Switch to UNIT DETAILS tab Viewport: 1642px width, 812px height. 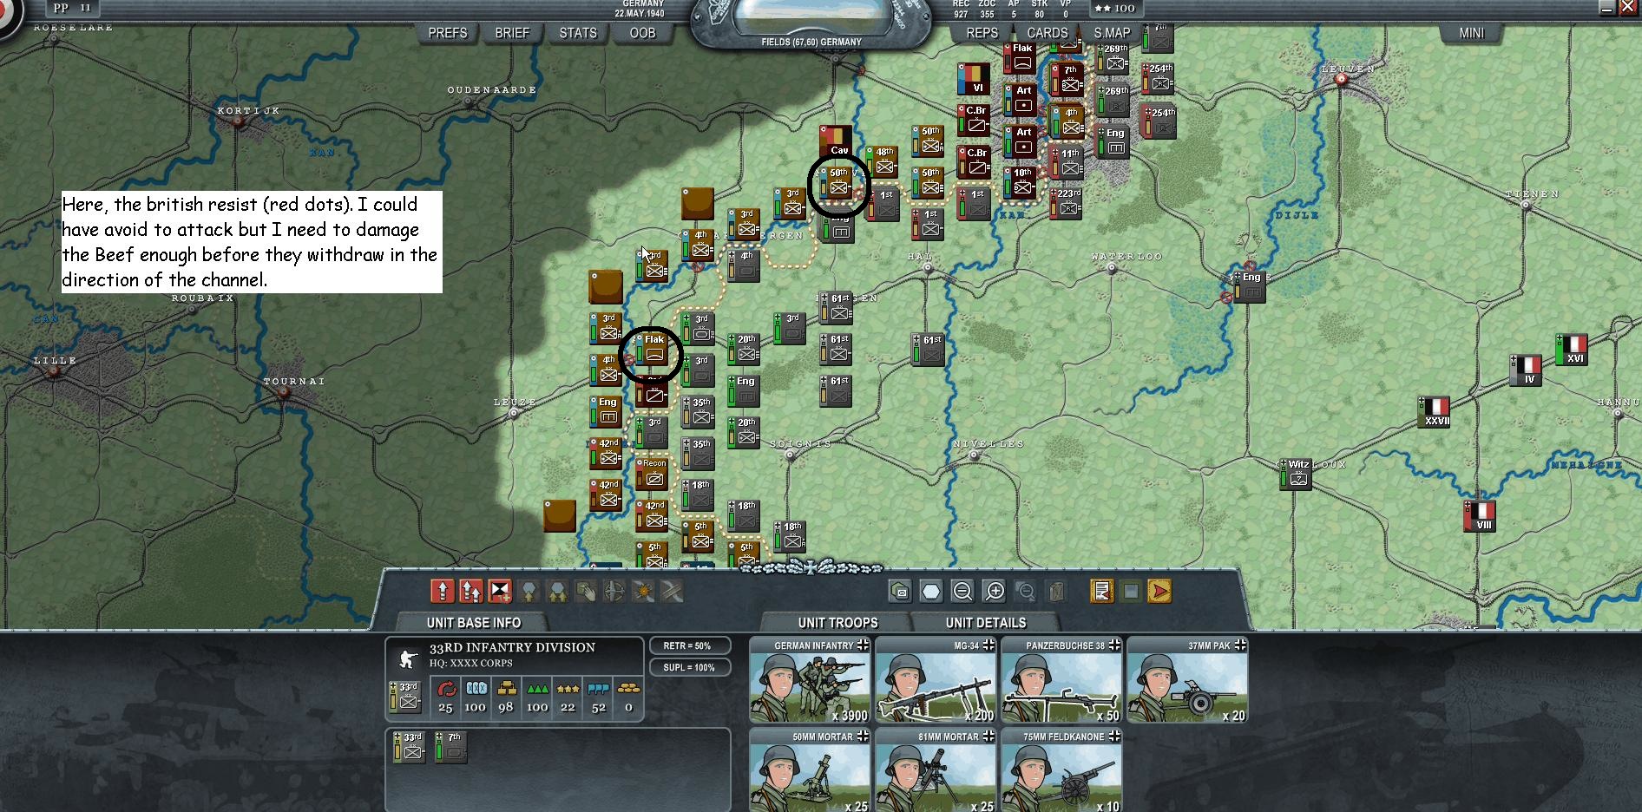click(x=986, y=623)
